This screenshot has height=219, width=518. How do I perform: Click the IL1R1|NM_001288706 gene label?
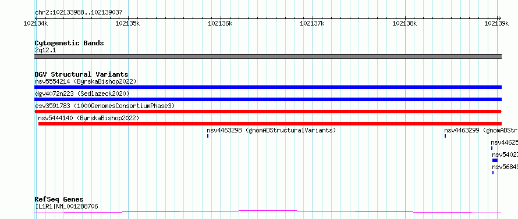(66, 206)
